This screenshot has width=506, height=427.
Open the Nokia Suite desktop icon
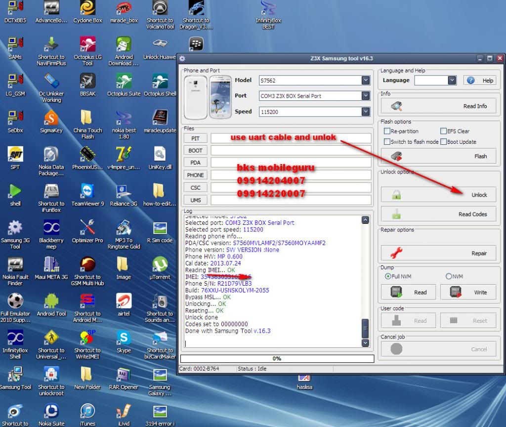tap(51, 415)
